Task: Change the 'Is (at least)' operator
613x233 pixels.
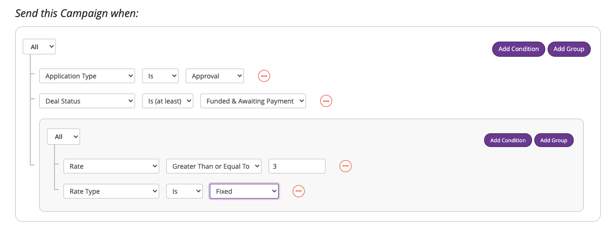Action: (x=168, y=101)
